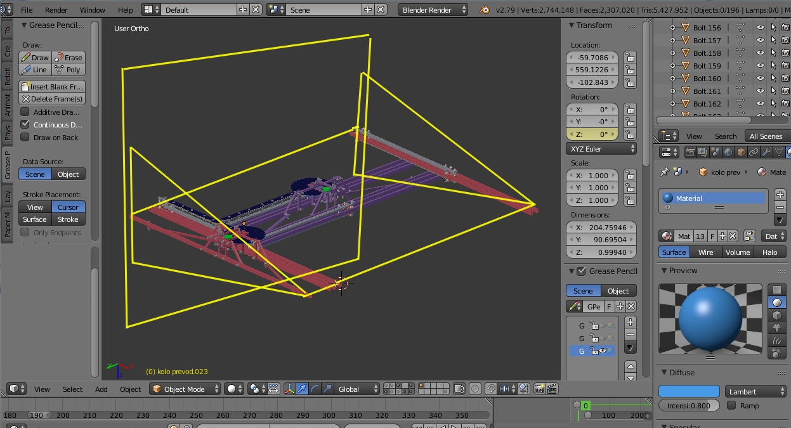791x428 pixels.
Task: Lock the X location value
Action: [629, 58]
